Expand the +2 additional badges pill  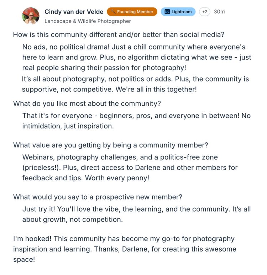pyautogui.click(x=205, y=12)
